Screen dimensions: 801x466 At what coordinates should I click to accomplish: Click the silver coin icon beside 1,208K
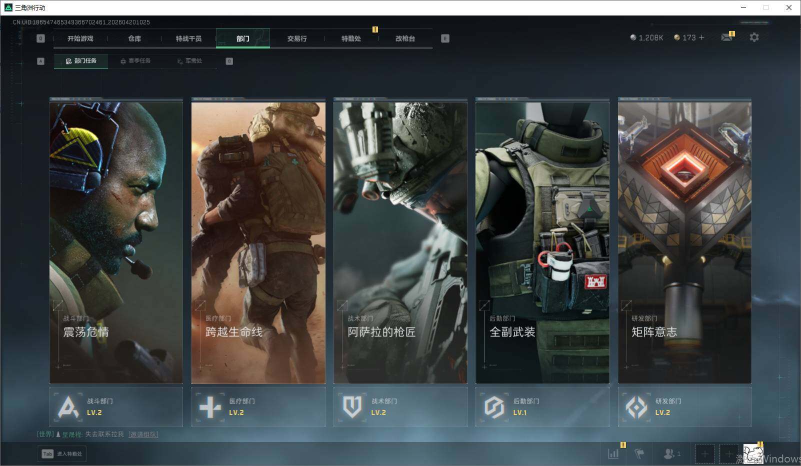[633, 37]
